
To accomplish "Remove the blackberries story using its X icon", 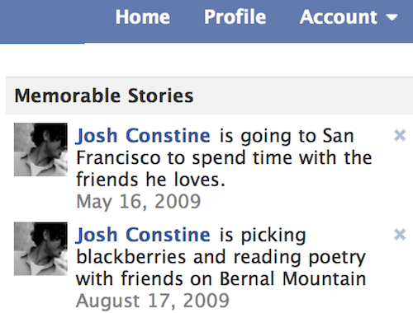I will coord(400,235).
